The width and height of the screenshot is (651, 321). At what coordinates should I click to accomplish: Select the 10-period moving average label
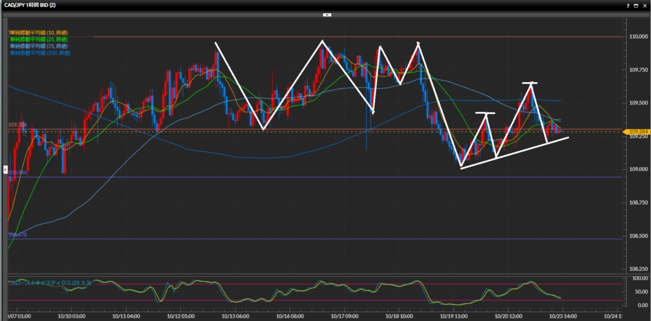39,32
